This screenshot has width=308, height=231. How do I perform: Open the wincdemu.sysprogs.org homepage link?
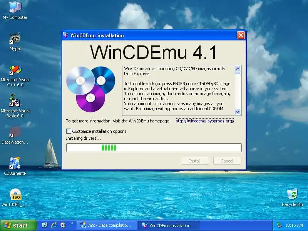204,121
